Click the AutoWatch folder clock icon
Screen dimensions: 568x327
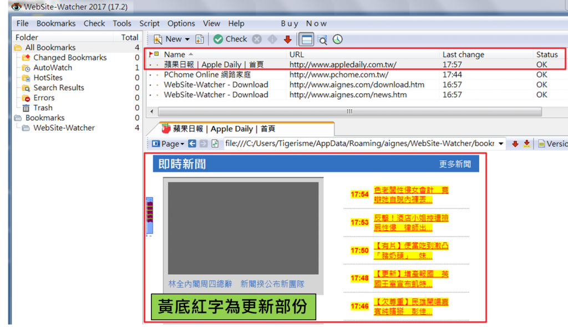(26, 68)
